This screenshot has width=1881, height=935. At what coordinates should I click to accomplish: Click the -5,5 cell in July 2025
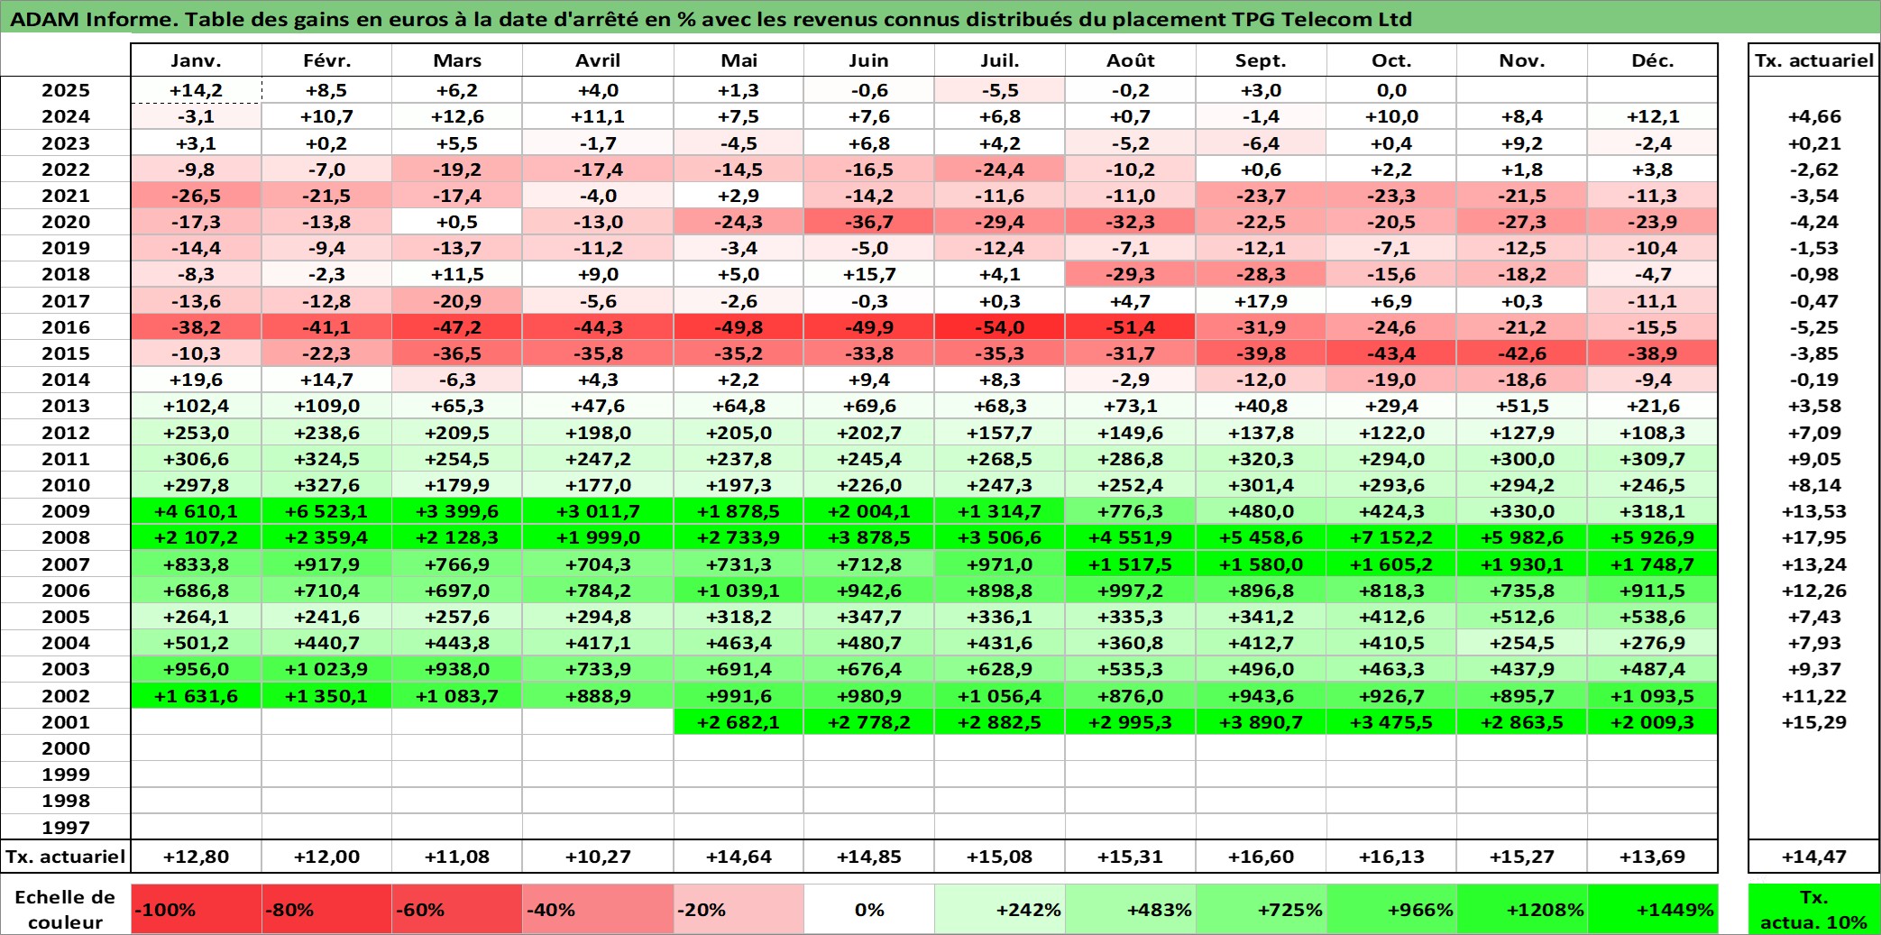1000,90
